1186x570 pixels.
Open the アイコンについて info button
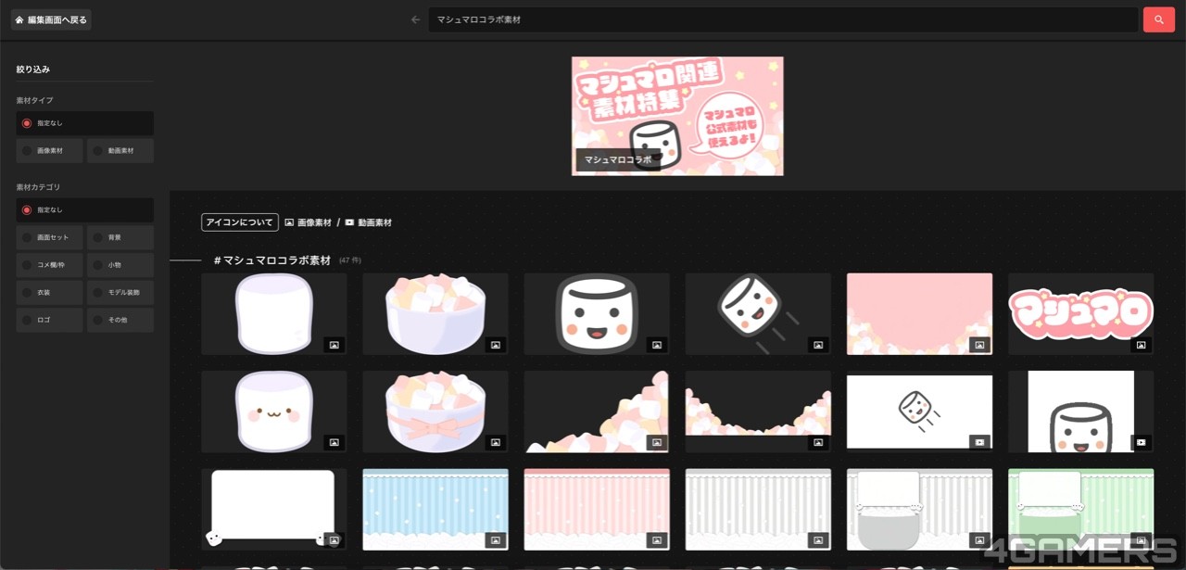click(240, 222)
